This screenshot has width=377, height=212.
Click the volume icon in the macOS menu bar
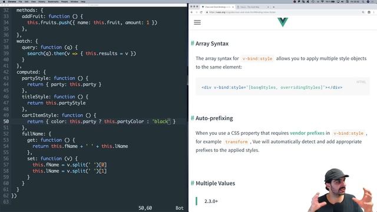(343, 1)
